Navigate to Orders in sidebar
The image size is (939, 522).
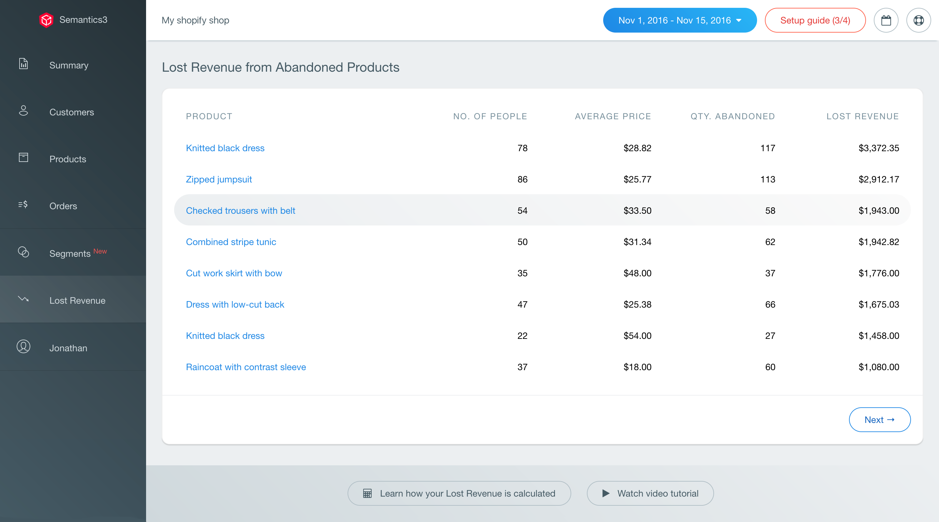63,206
